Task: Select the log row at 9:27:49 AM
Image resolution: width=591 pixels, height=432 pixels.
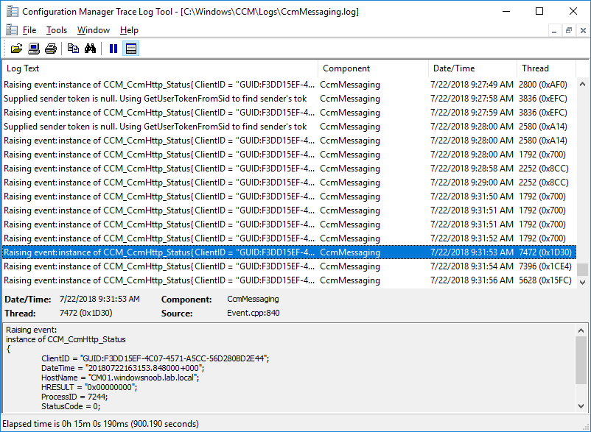Action: point(290,85)
